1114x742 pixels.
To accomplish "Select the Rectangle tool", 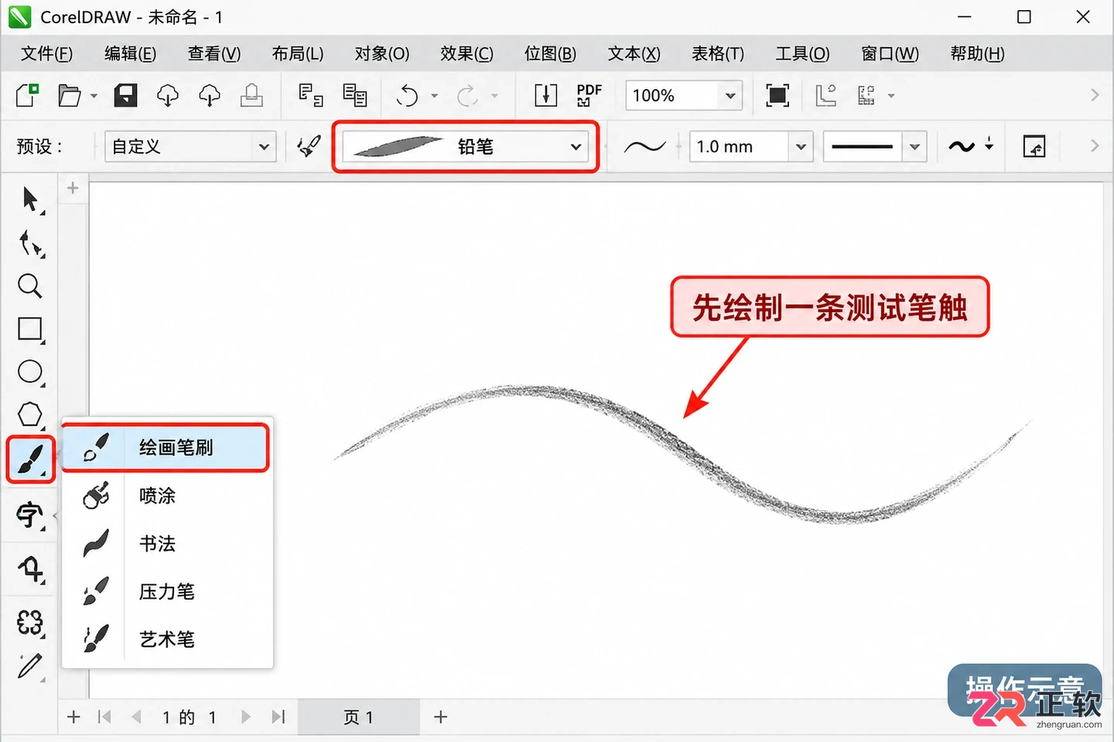I will coord(30,329).
